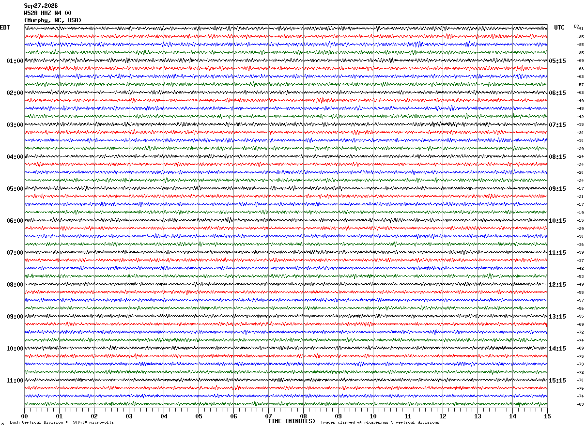Image resolution: width=586 pixels, height=429 pixels.
Task: Click the 12:15 UTC time label
Action: coord(557,285)
